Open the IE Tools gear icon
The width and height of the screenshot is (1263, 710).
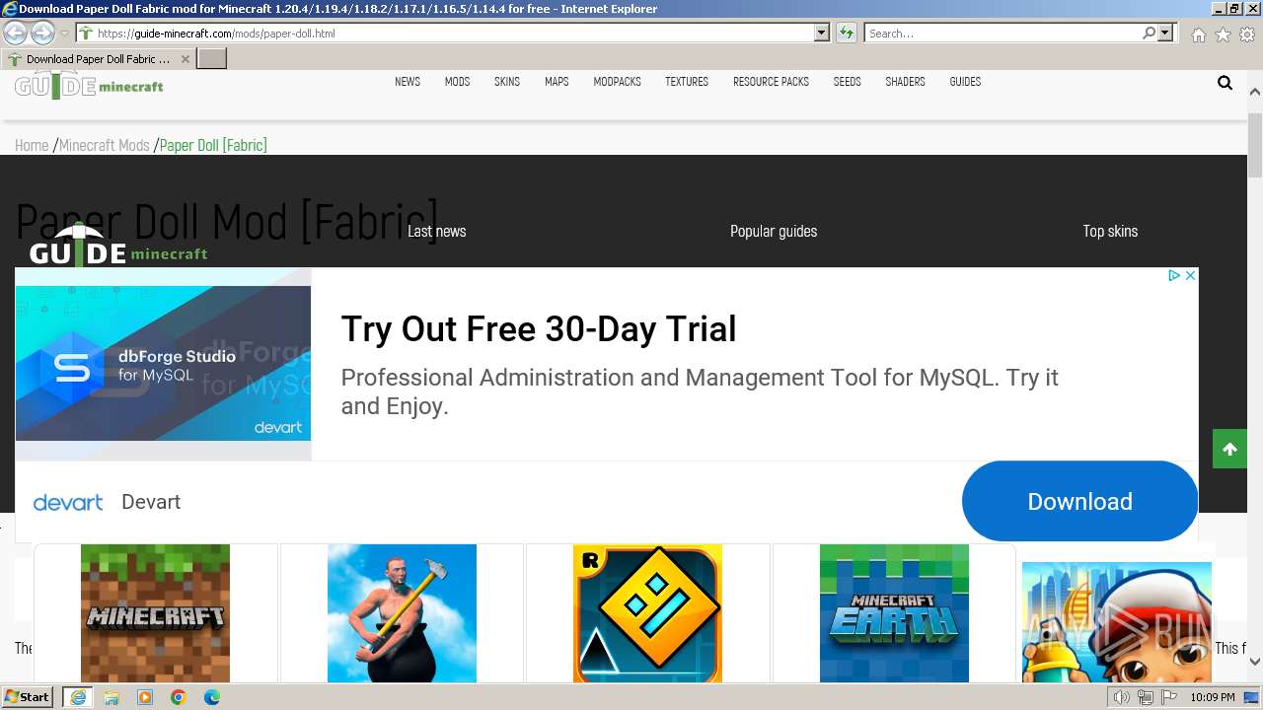[x=1247, y=35]
